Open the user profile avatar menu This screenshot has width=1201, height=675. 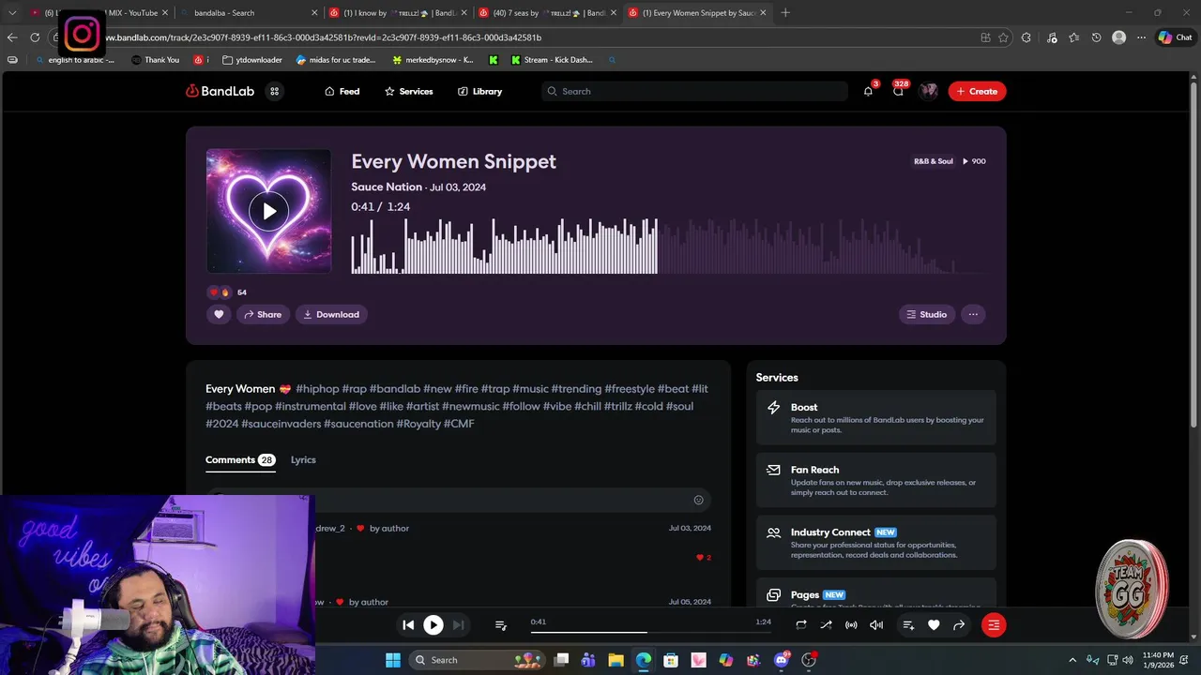(x=929, y=91)
